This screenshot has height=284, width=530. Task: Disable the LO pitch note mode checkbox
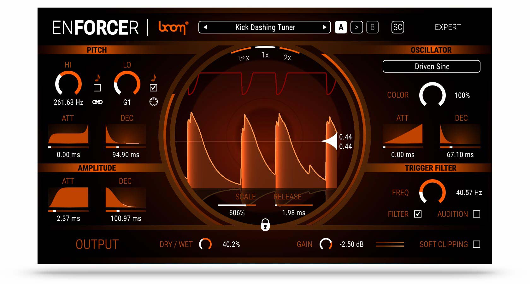coord(153,88)
